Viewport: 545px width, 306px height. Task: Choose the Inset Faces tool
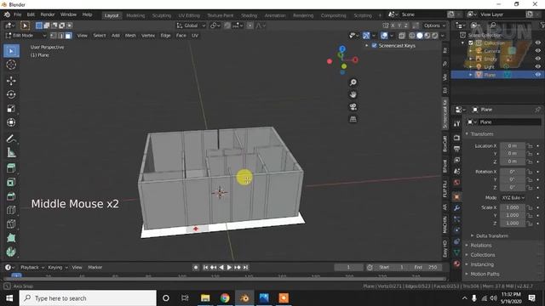[11, 182]
